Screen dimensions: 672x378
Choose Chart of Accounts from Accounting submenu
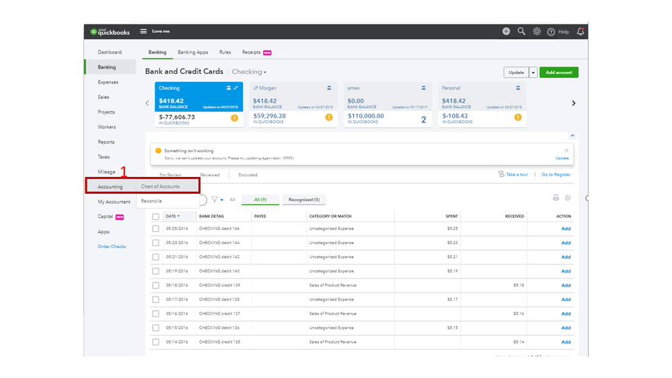tap(160, 186)
